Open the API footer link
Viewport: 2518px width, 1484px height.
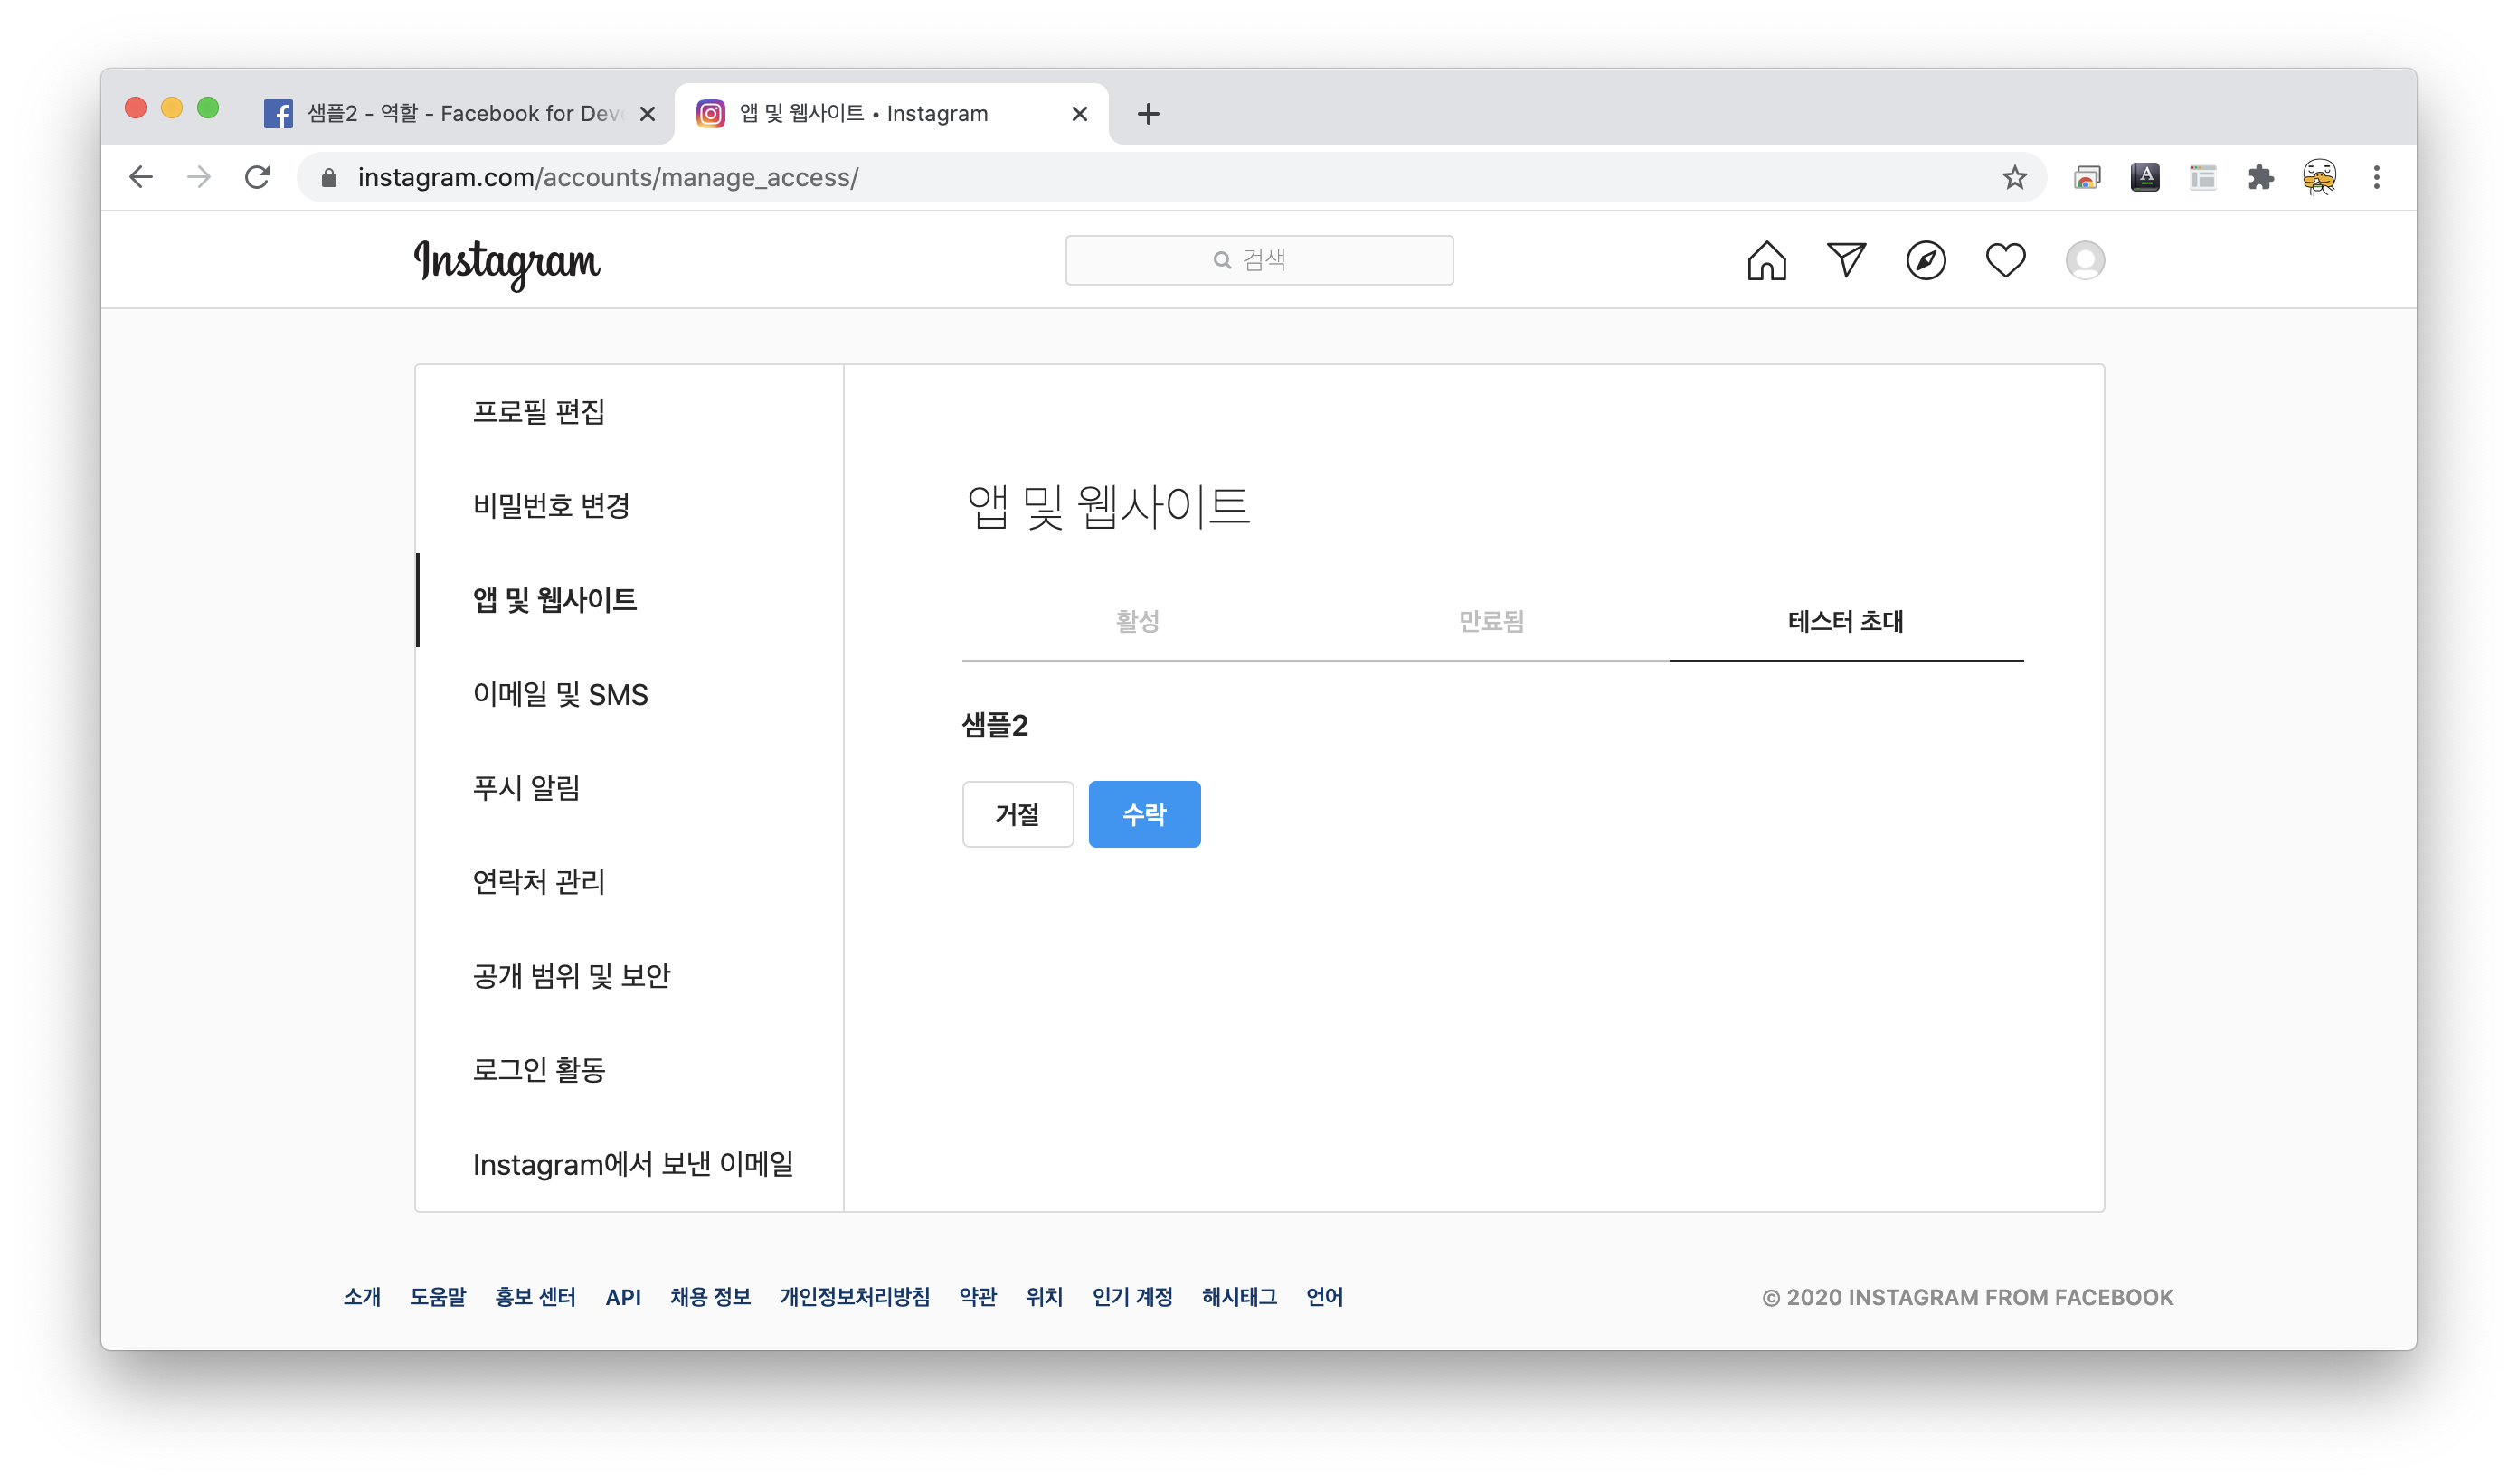pyautogui.click(x=622, y=1297)
